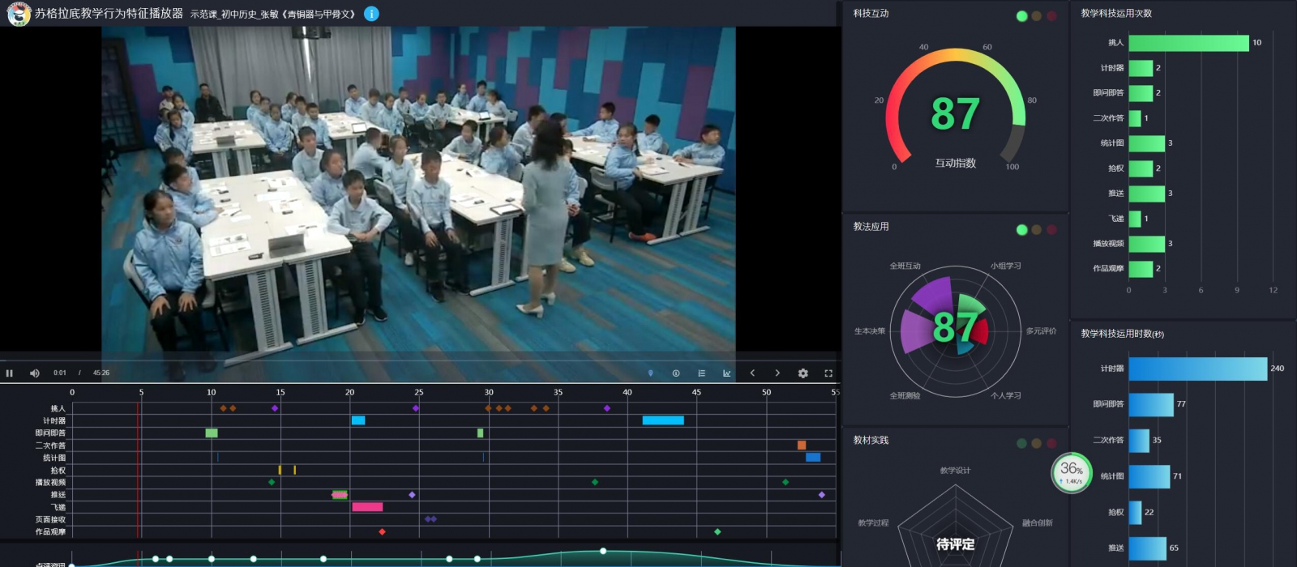Go to previous segment with left chevron

click(752, 373)
